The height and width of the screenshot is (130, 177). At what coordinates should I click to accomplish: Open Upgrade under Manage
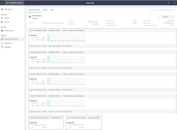coord(7,47)
